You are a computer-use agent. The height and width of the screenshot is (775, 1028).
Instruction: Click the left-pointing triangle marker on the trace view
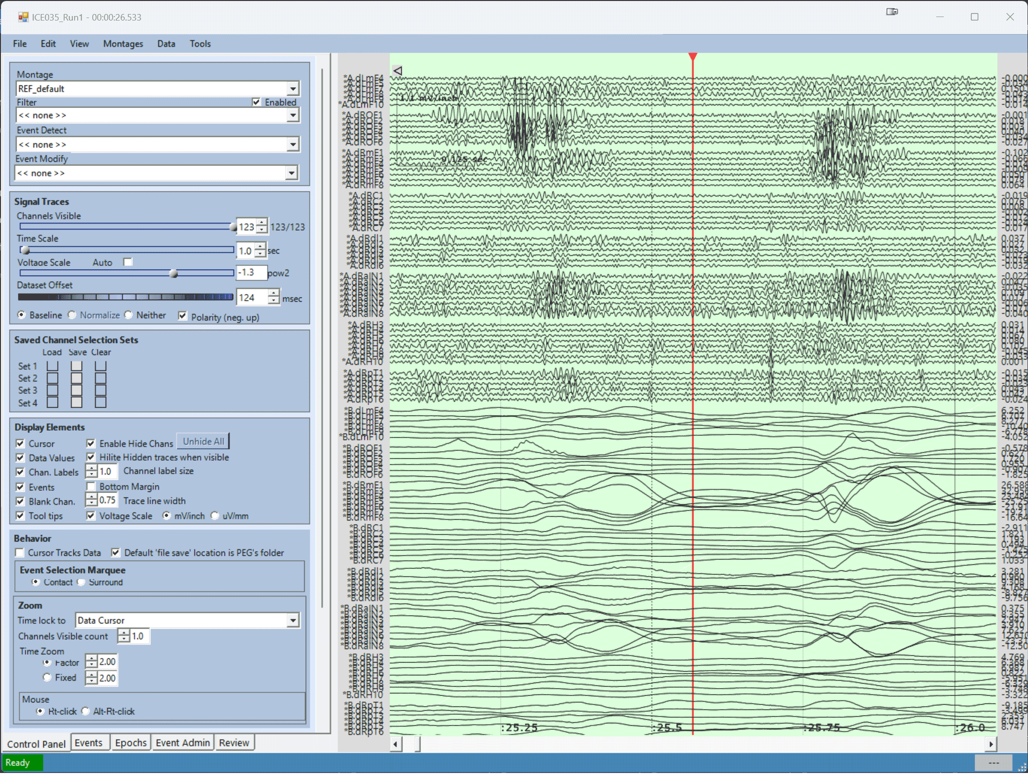click(x=398, y=71)
